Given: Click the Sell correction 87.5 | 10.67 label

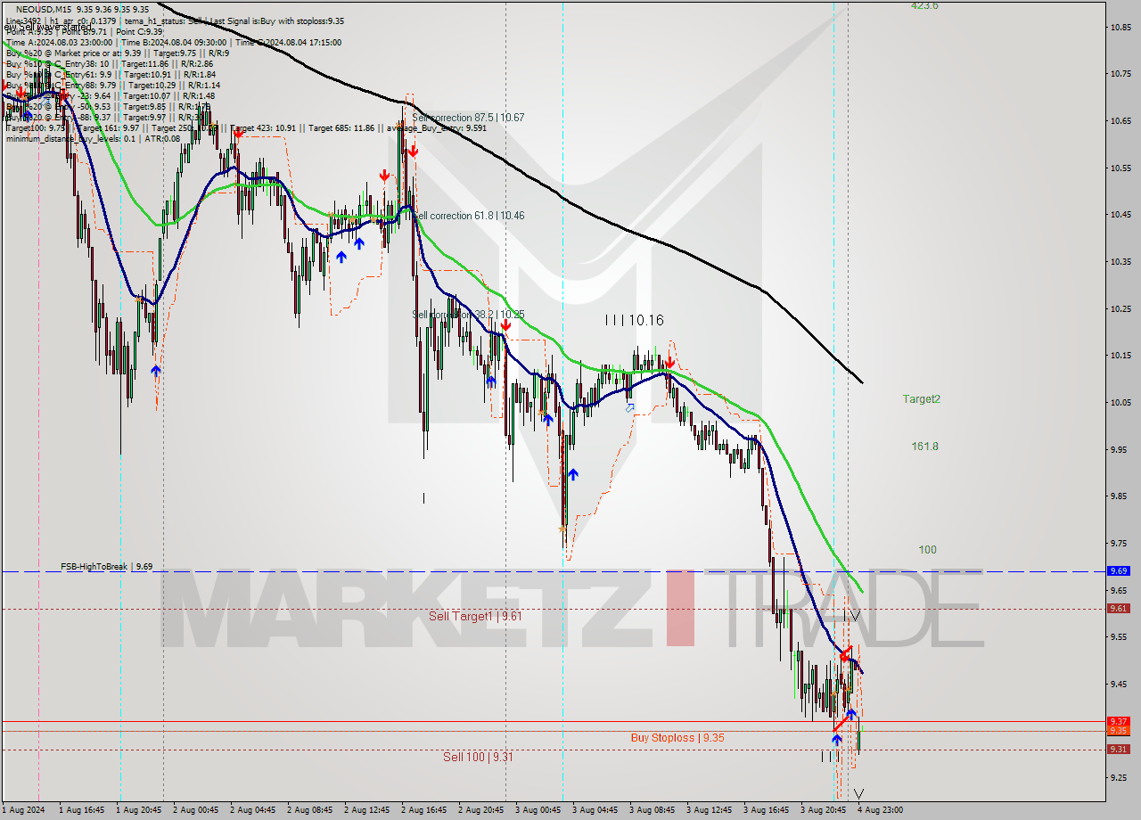Looking at the screenshot, I should click(469, 118).
